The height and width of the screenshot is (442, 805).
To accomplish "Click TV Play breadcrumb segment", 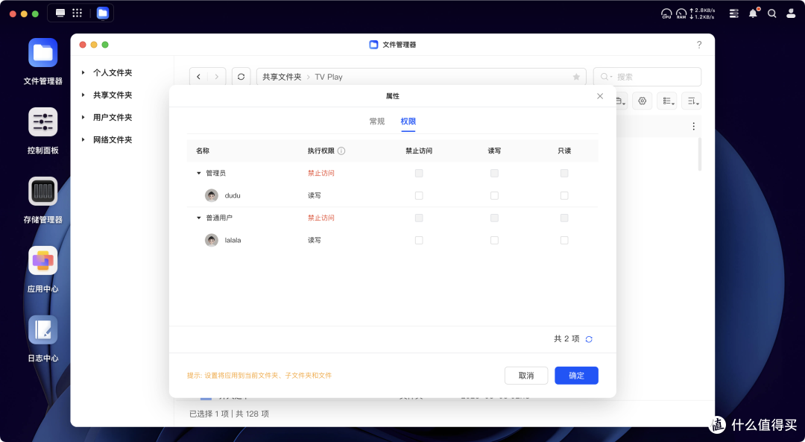I will click(329, 77).
